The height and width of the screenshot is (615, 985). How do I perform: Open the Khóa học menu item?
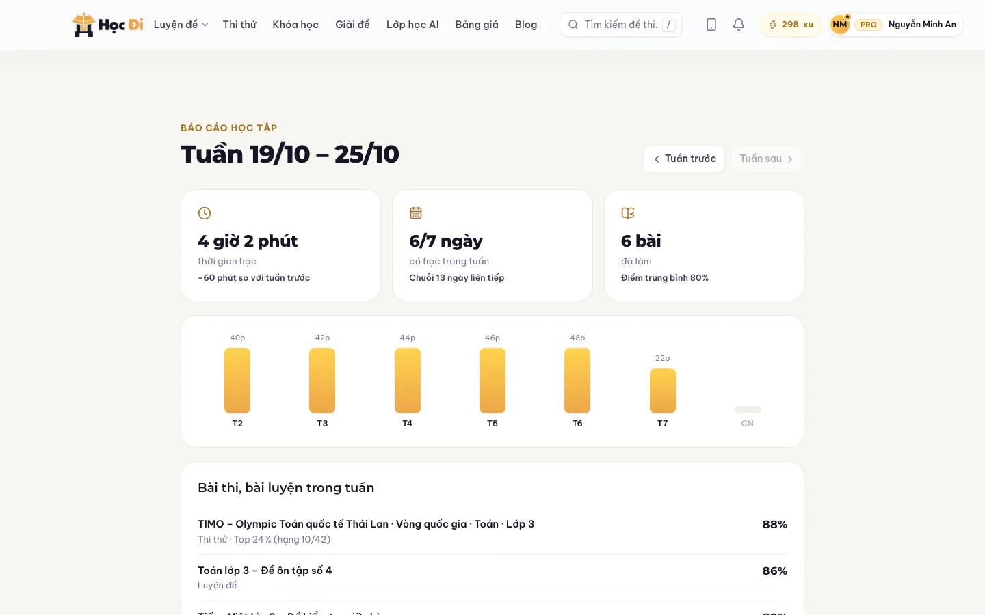coord(295,25)
